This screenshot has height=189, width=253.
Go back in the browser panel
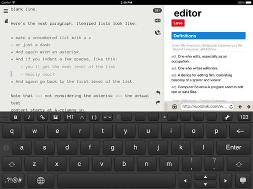240,107
